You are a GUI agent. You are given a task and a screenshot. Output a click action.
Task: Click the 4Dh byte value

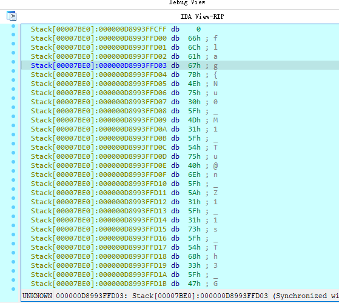click(x=194, y=120)
